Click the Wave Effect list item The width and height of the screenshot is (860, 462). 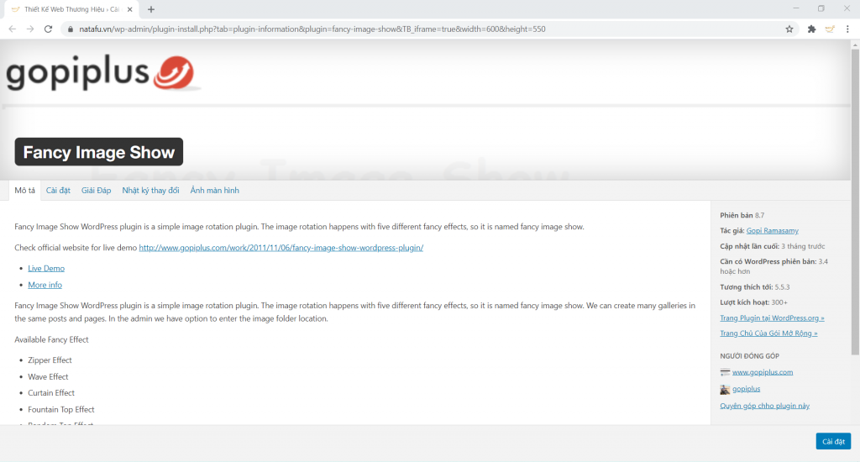coord(48,376)
